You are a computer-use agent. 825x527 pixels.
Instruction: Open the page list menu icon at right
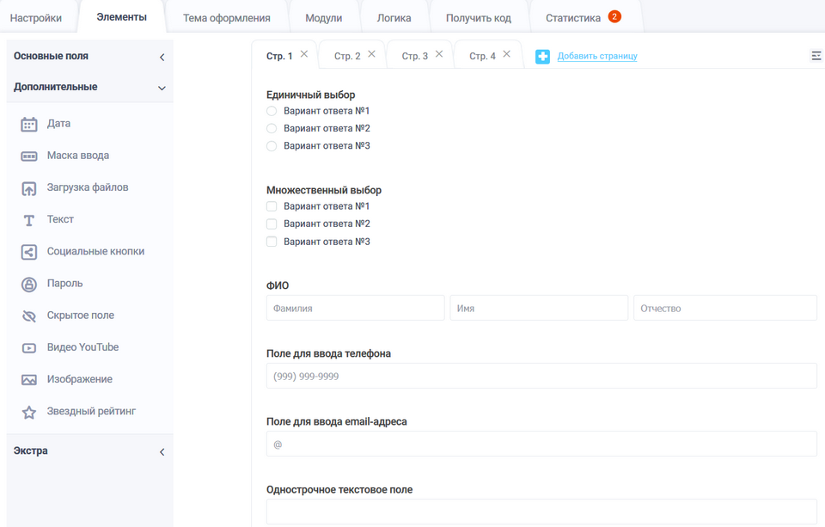(x=816, y=56)
